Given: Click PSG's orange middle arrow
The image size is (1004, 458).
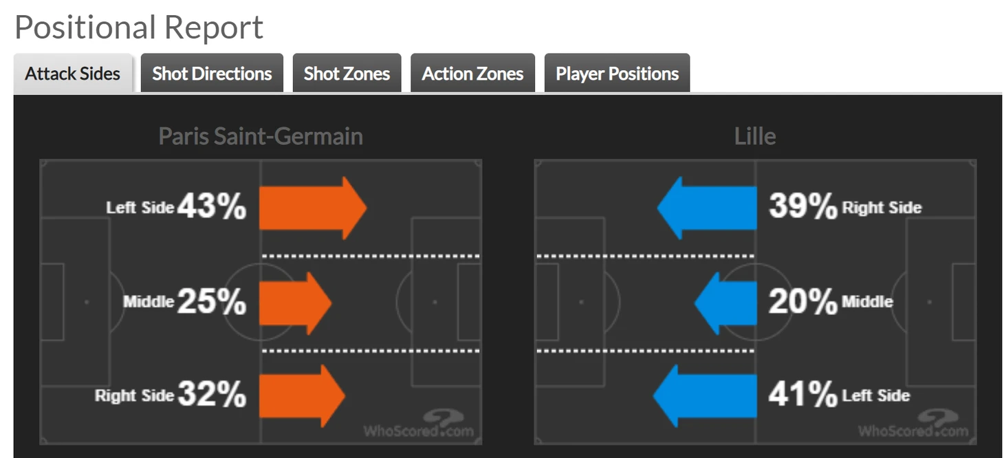Looking at the screenshot, I should [x=295, y=303].
